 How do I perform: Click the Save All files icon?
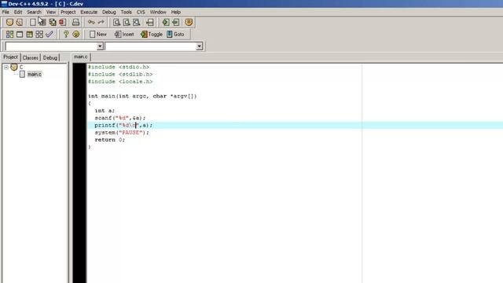(53, 22)
